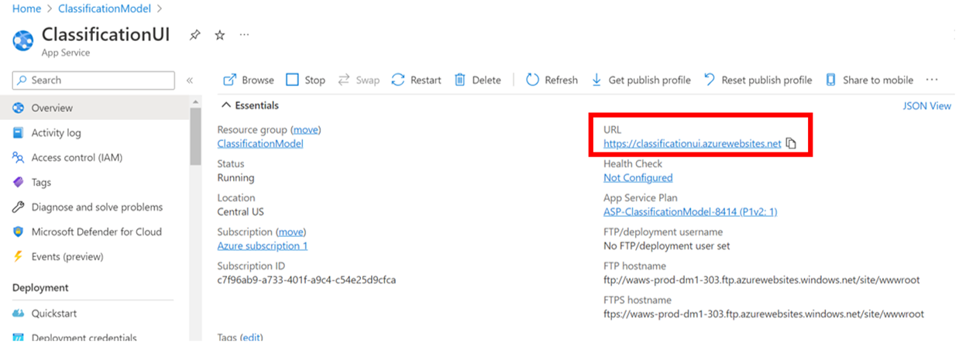Stop the app service

tap(305, 80)
